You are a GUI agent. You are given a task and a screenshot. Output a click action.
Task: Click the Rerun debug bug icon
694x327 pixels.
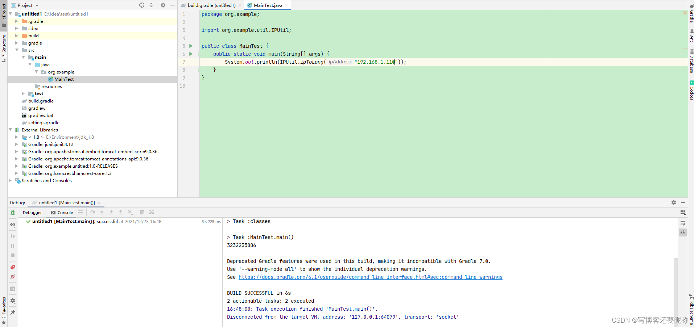(x=13, y=213)
